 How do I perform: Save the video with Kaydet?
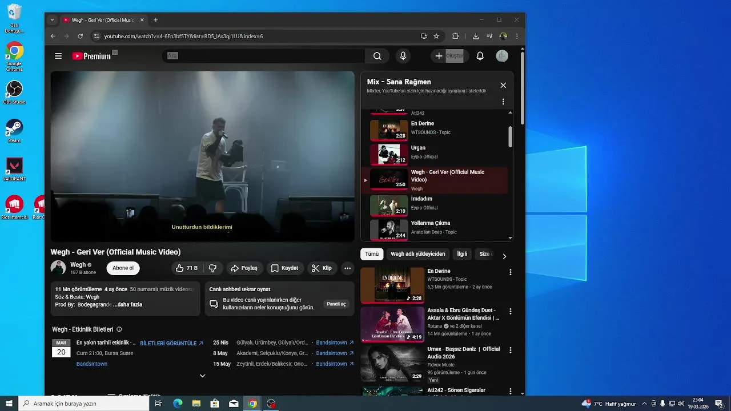(284, 268)
